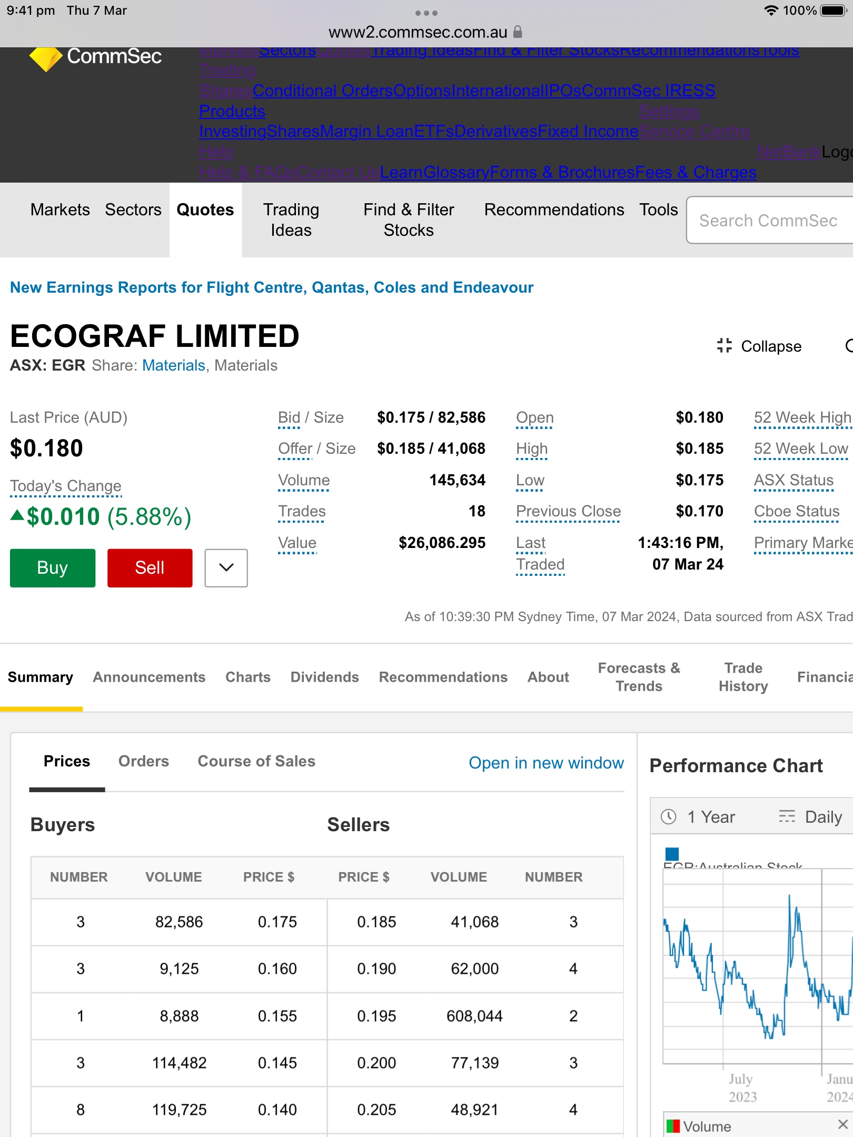
Task: Open the New Earnings Reports headline link
Action: click(272, 287)
